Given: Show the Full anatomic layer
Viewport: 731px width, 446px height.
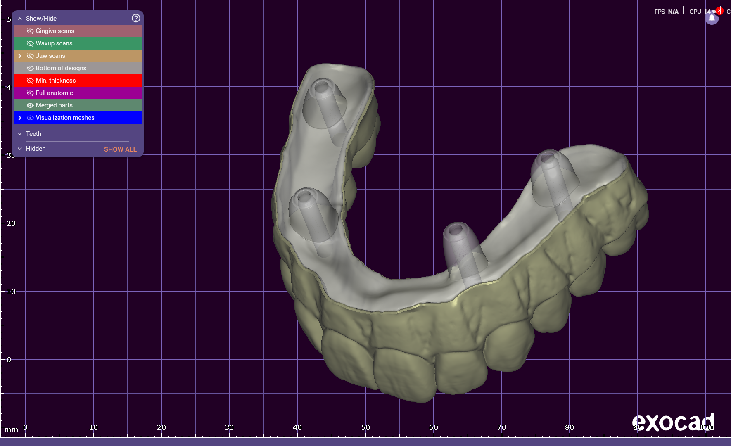Looking at the screenshot, I should point(30,93).
